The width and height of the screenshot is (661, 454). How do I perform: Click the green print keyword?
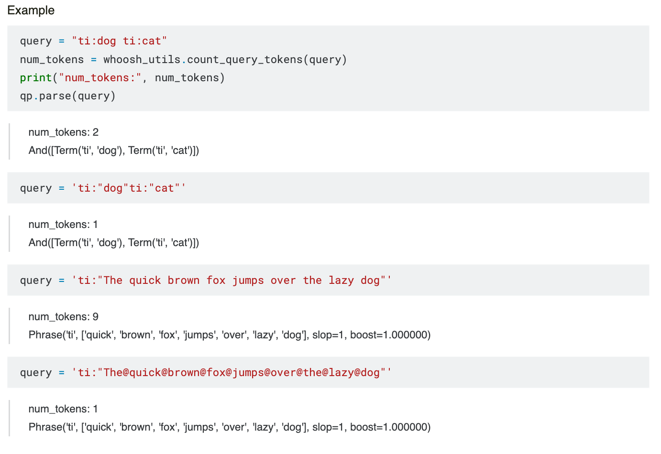pos(36,78)
